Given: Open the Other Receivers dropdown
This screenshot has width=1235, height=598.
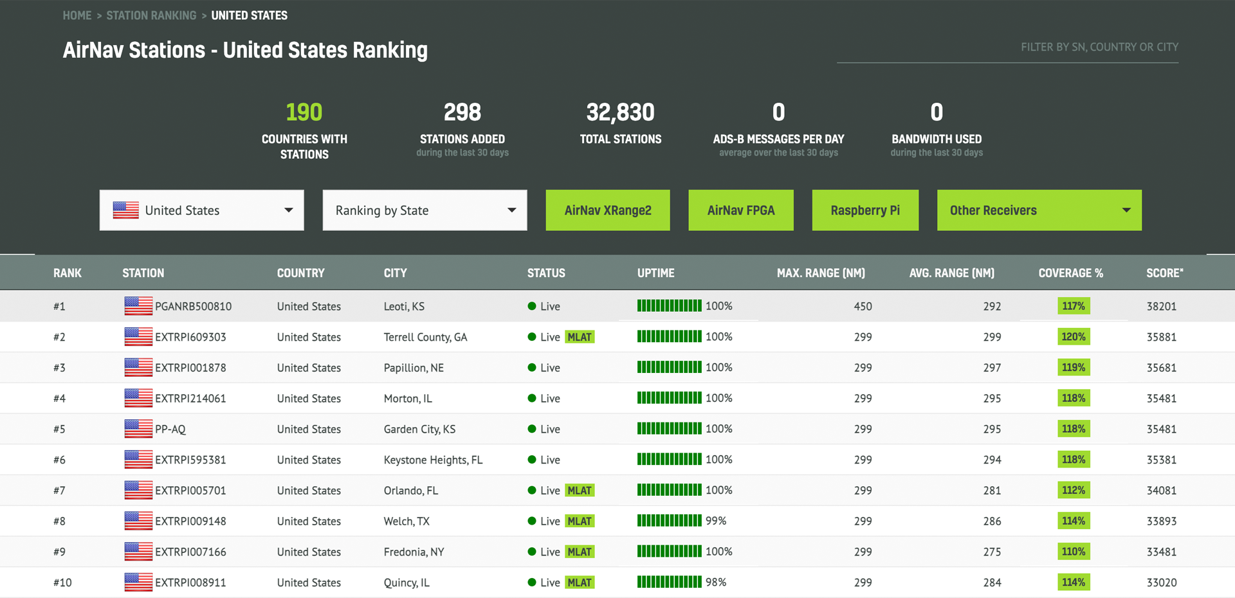Looking at the screenshot, I should coord(1039,210).
